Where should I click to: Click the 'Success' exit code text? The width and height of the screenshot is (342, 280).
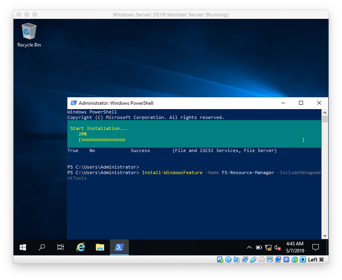(x=140, y=150)
